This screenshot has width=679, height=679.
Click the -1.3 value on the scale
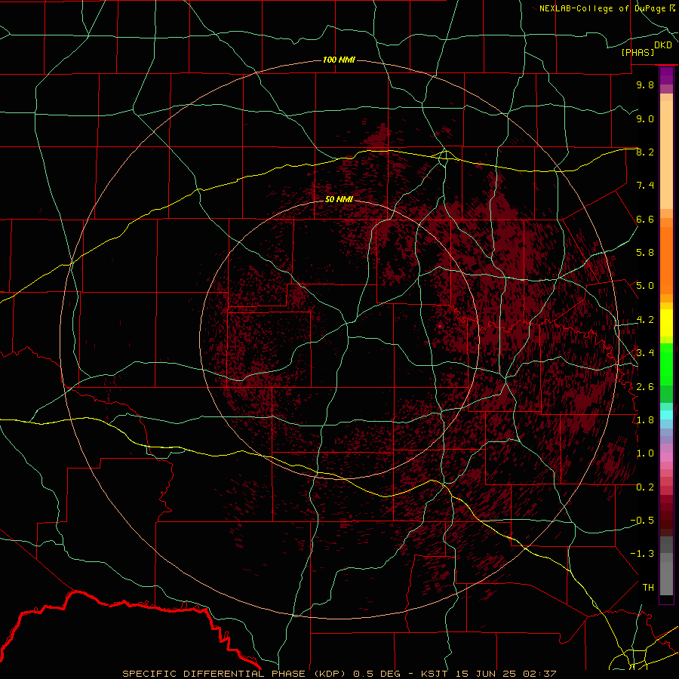click(x=642, y=554)
